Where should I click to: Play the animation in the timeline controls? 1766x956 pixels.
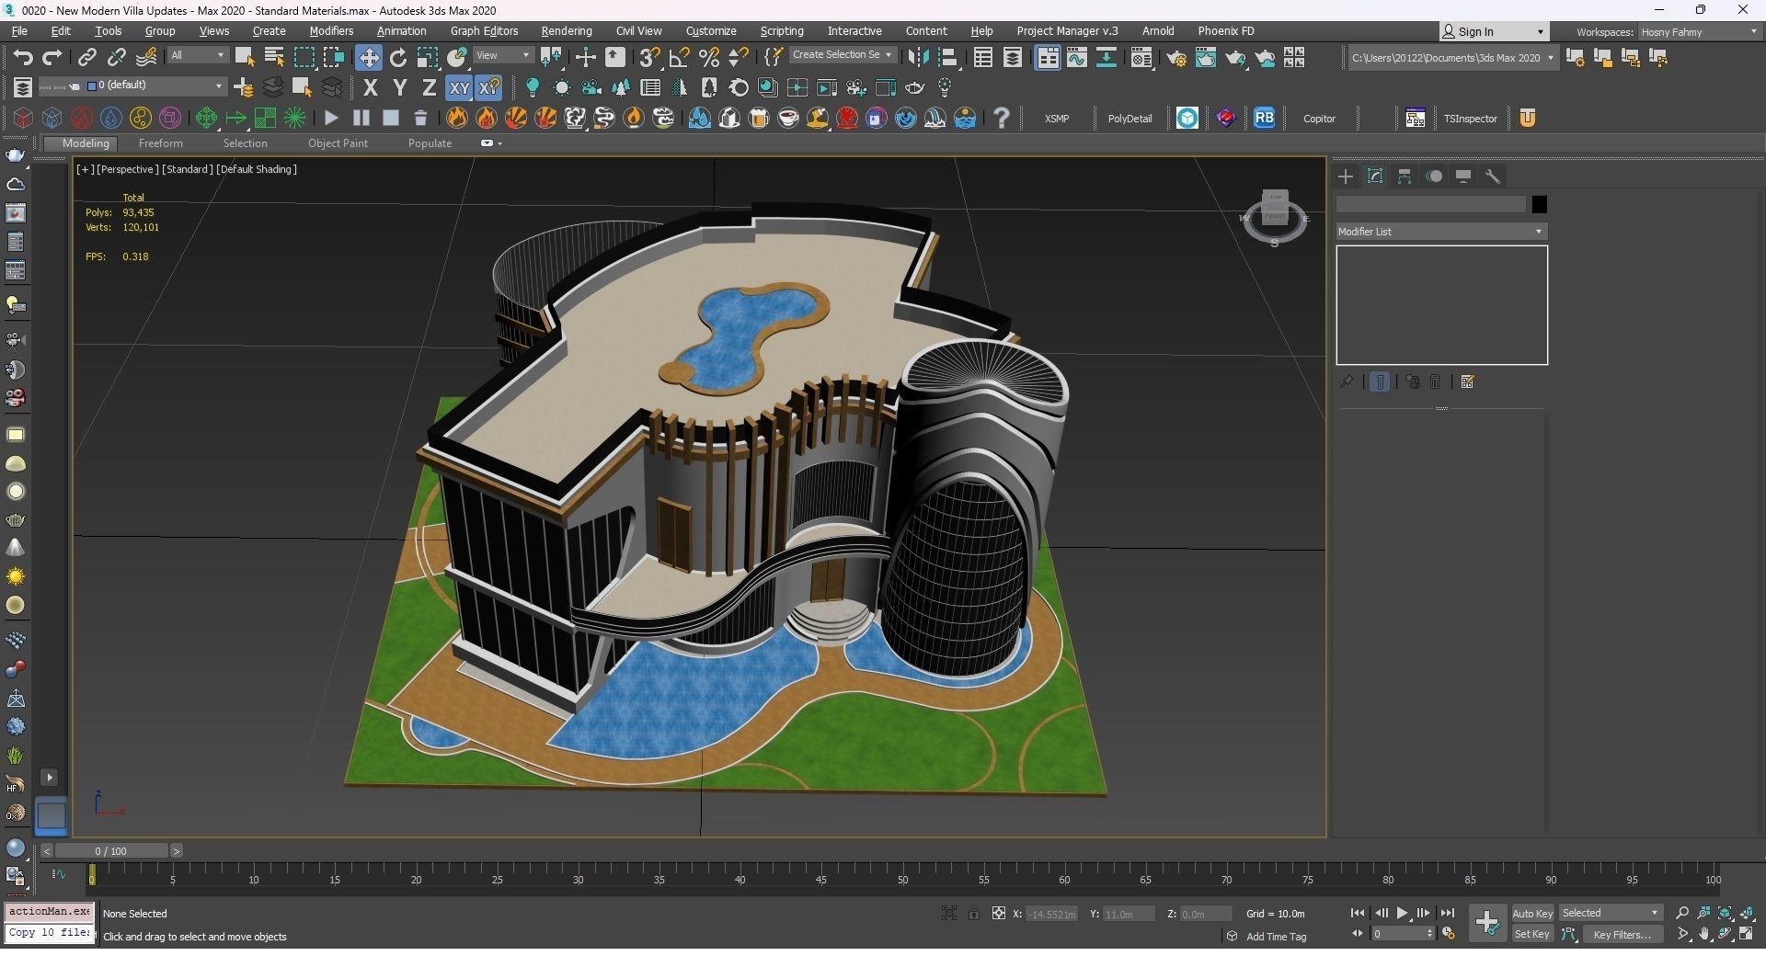(x=1402, y=913)
